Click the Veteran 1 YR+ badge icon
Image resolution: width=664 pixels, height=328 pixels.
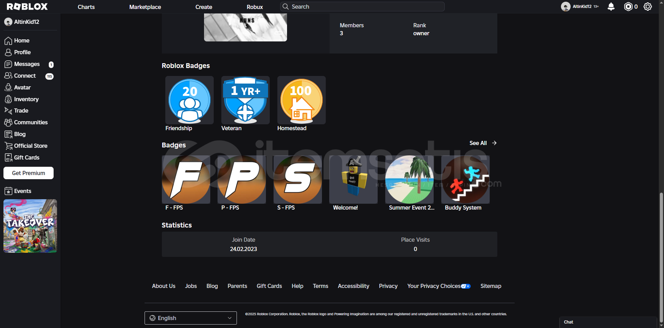point(246,100)
